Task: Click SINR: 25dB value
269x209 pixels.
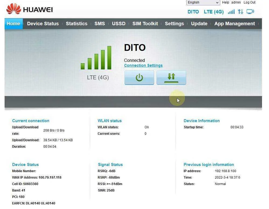Action: 106,190
